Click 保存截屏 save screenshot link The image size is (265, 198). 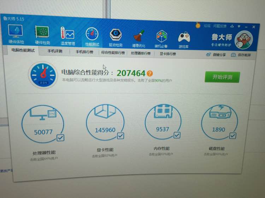(x=241, y=55)
